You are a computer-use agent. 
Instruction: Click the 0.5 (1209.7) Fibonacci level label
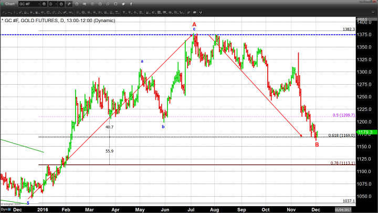344,115
